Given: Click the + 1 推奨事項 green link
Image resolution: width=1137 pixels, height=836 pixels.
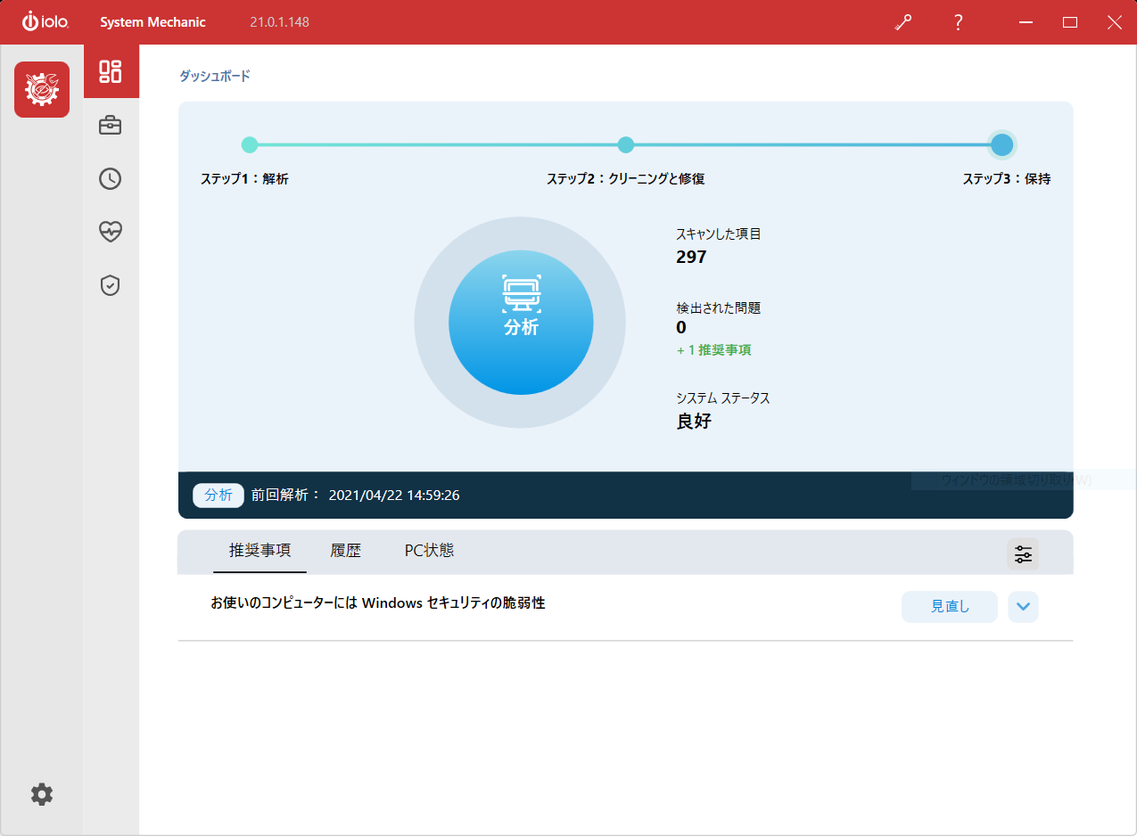Looking at the screenshot, I should click(713, 350).
